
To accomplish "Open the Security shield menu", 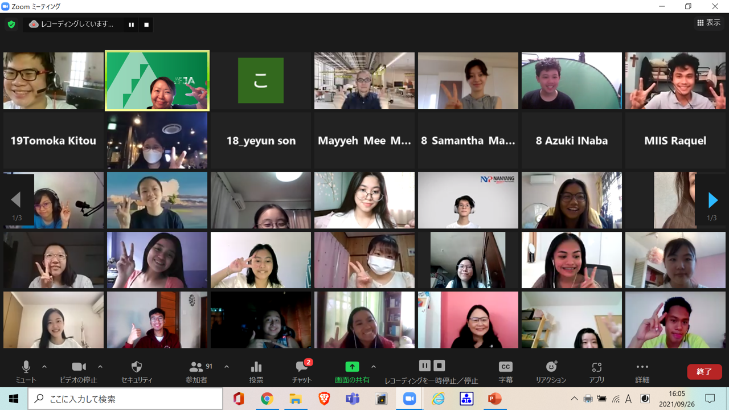I will click(x=137, y=371).
